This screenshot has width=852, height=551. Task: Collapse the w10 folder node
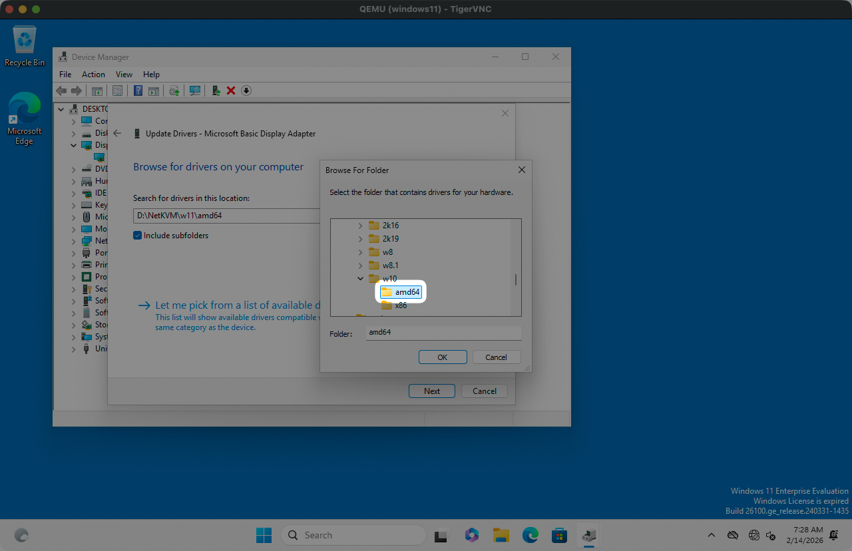pos(361,279)
